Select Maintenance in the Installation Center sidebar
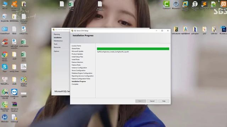This screenshot has height=127, width=227. (58, 41)
